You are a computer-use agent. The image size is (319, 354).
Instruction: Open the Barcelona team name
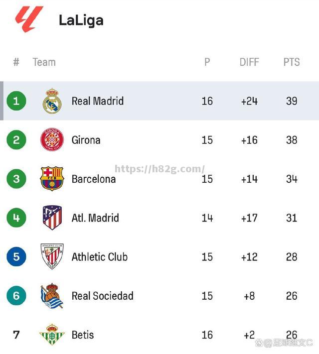pyautogui.click(x=94, y=179)
